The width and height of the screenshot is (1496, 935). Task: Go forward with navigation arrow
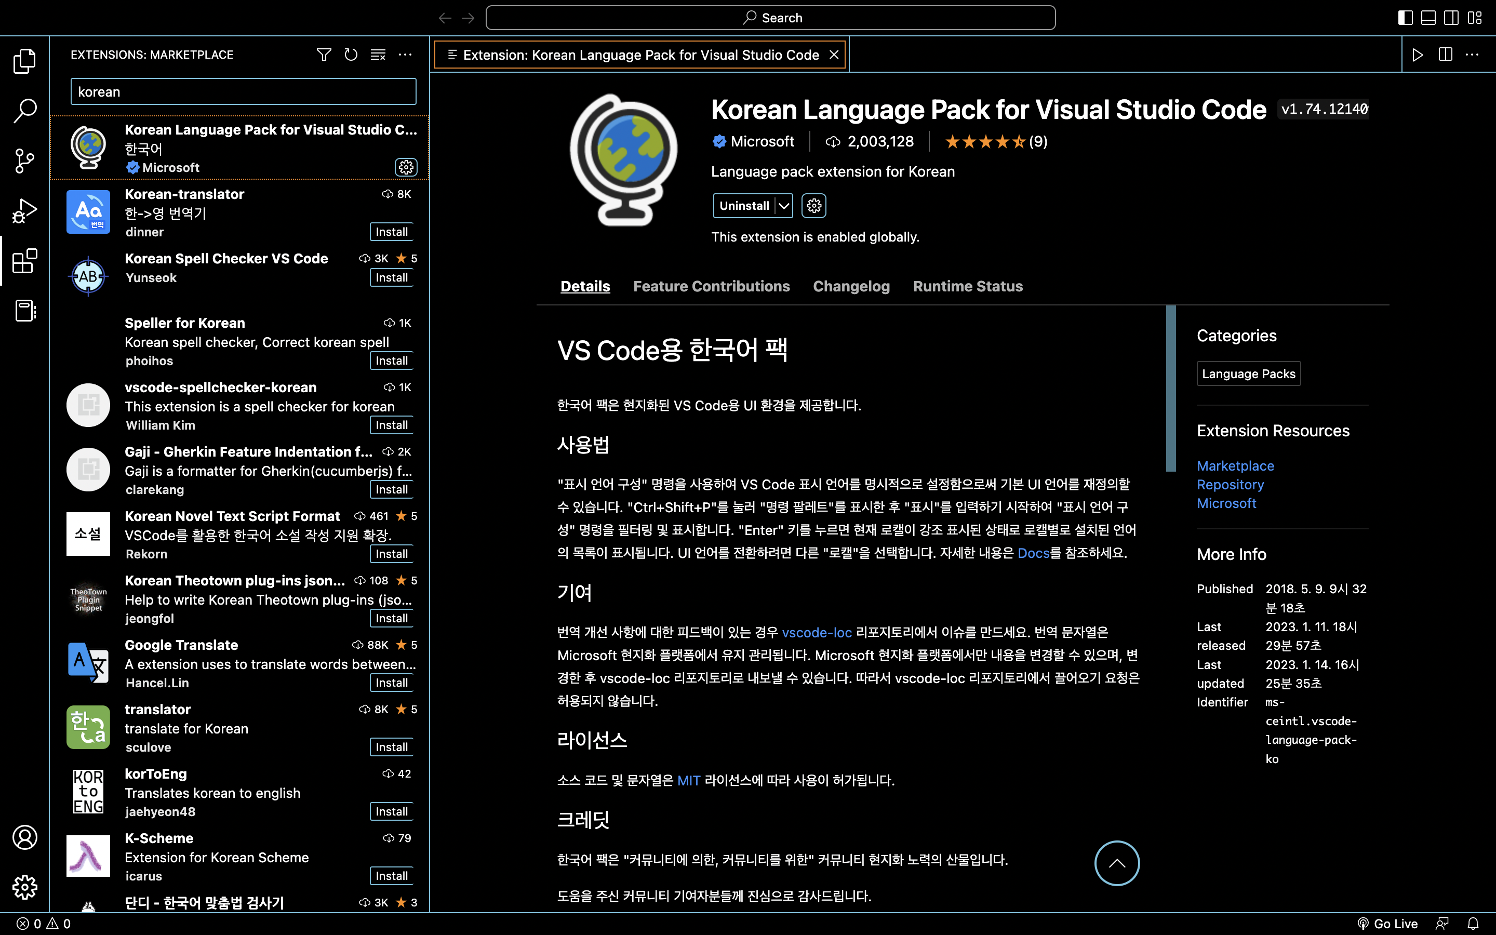468,18
